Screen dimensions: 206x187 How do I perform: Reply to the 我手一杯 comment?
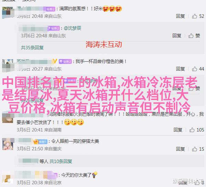click(x=180, y=69)
